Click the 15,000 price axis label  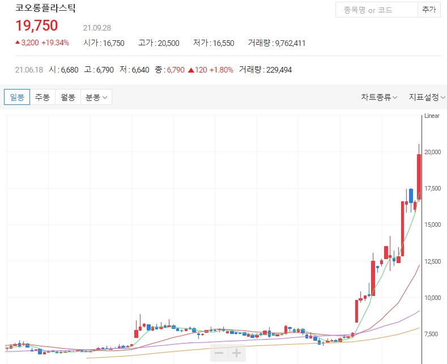tap(432, 225)
